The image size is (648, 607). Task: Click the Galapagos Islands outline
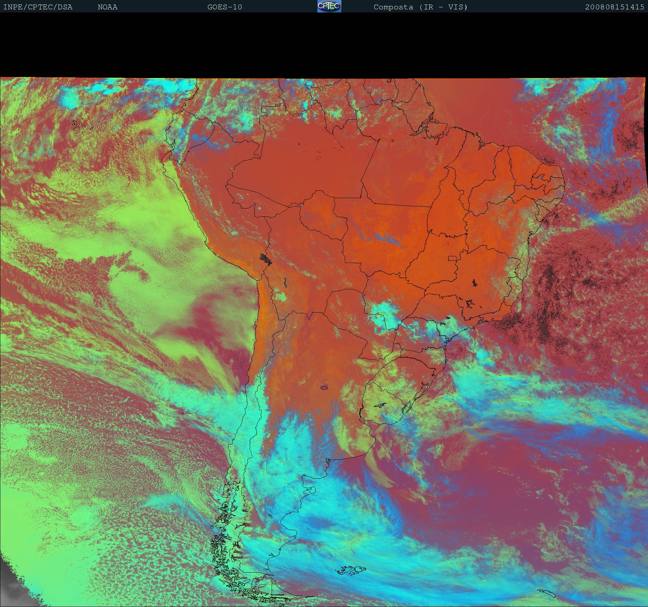(x=82, y=126)
